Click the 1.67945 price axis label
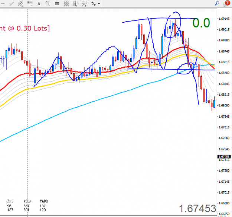Screen dimensions: 232x217 pos(224,117)
